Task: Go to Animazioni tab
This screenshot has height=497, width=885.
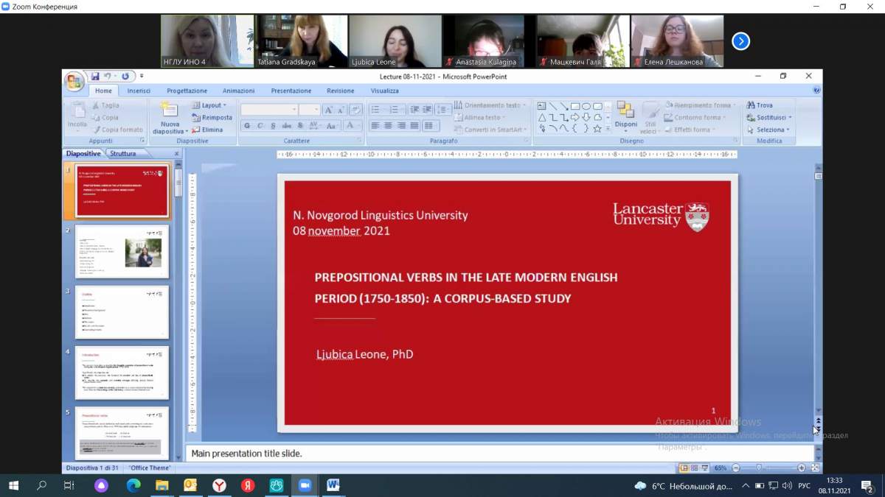Action: 238,91
